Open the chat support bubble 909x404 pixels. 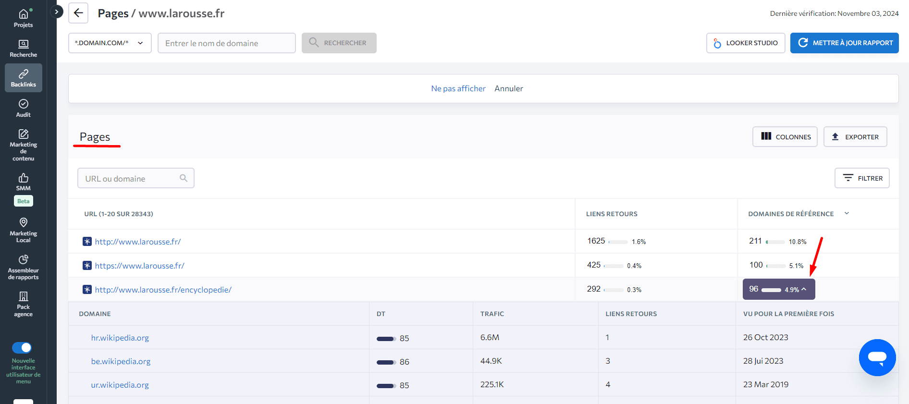point(877,357)
